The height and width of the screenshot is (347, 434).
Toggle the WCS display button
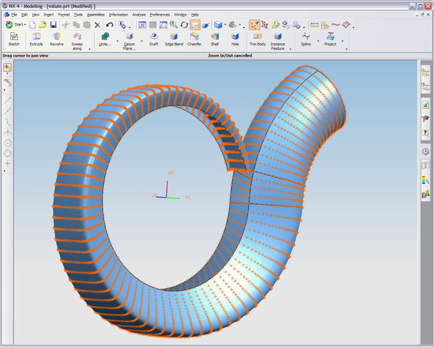point(255,25)
